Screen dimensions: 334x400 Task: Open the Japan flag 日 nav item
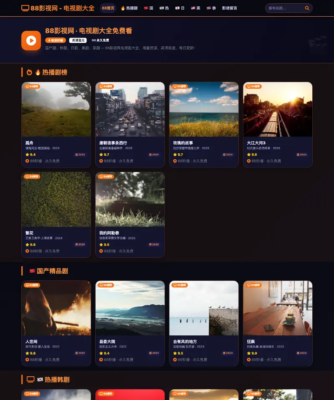click(x=180, y=8)
